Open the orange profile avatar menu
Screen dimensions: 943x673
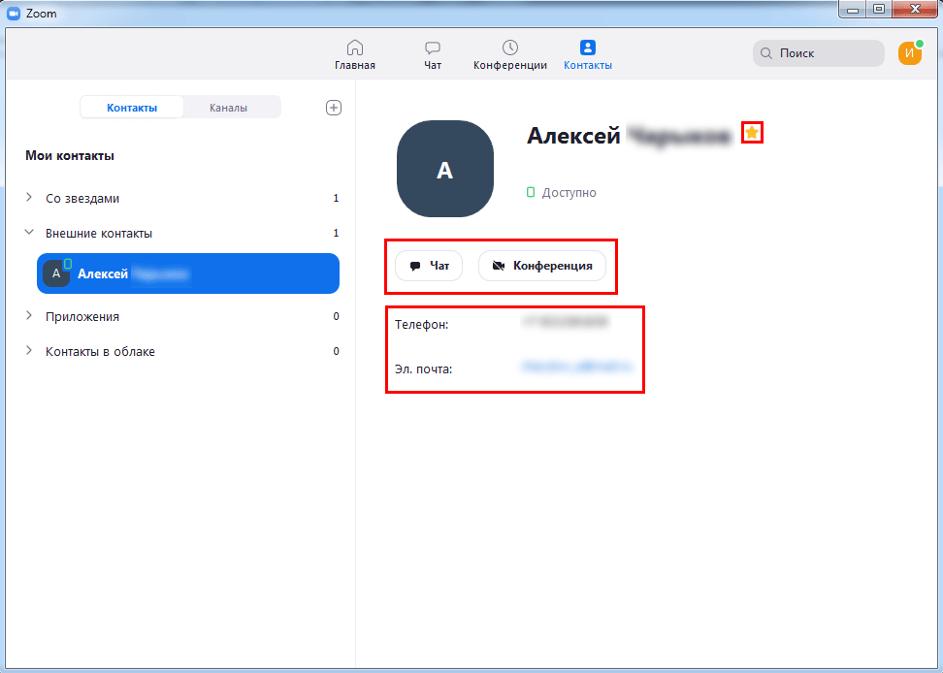[910, 53]
